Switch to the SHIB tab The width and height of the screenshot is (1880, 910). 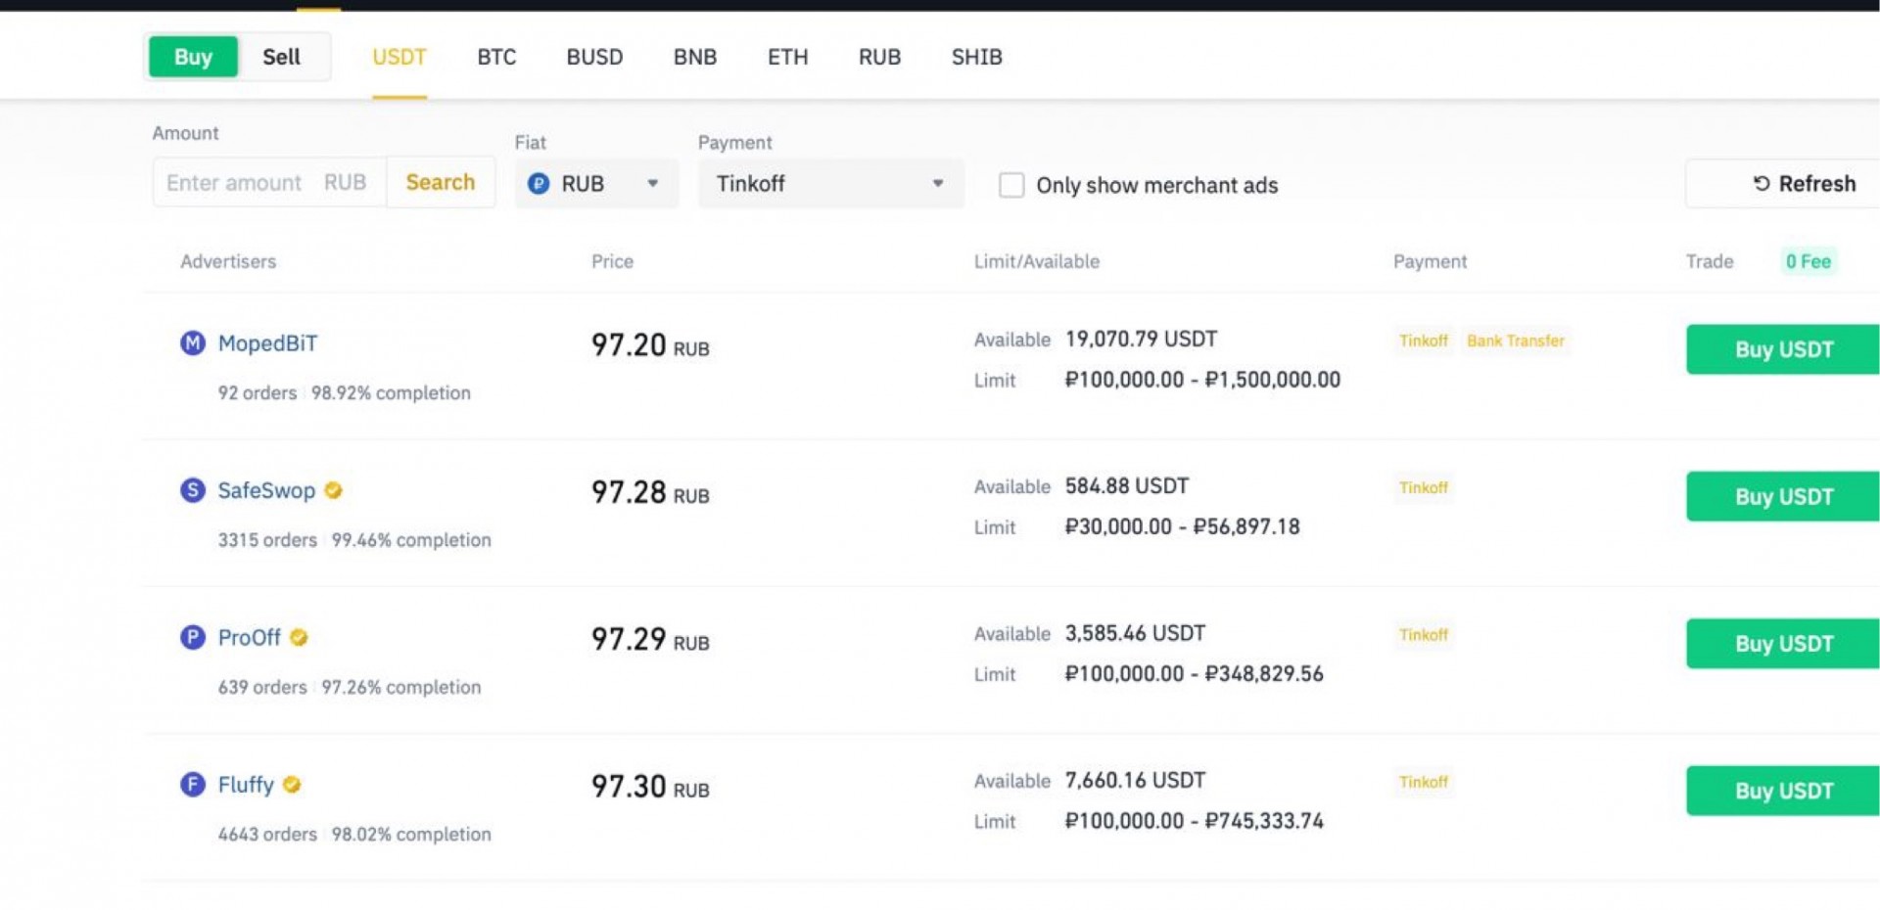(976, 57)
